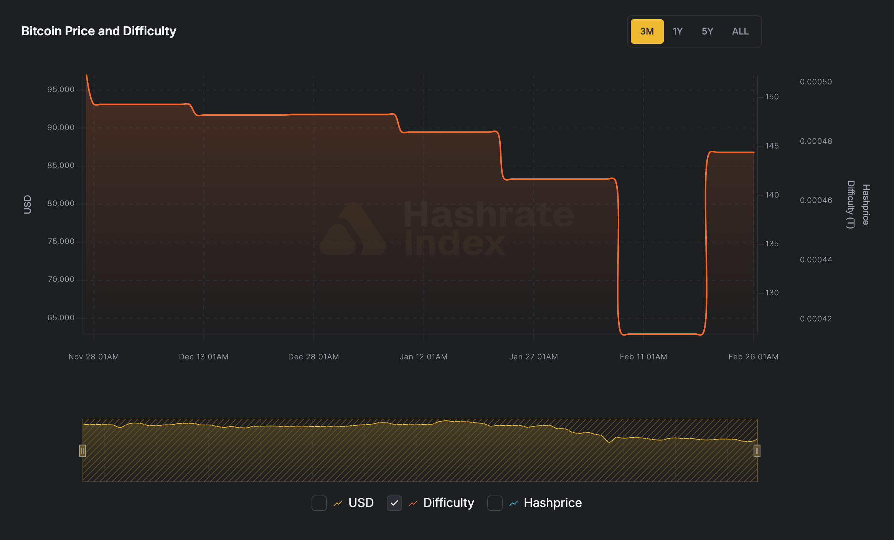Click the right range slider handle
894x540 pixels.
coord(757,451)
